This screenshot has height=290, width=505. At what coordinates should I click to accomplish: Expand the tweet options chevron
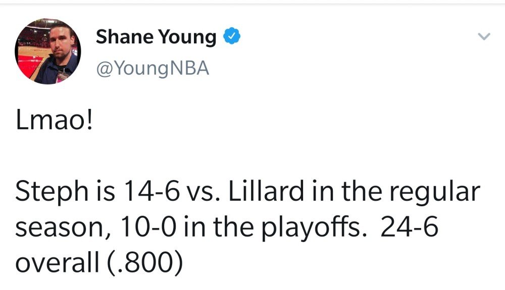(x=484, y=37)
